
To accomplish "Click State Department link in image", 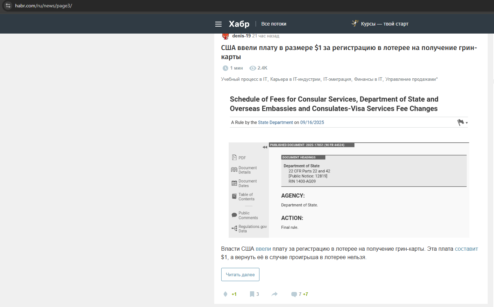I will pos(275,122).
